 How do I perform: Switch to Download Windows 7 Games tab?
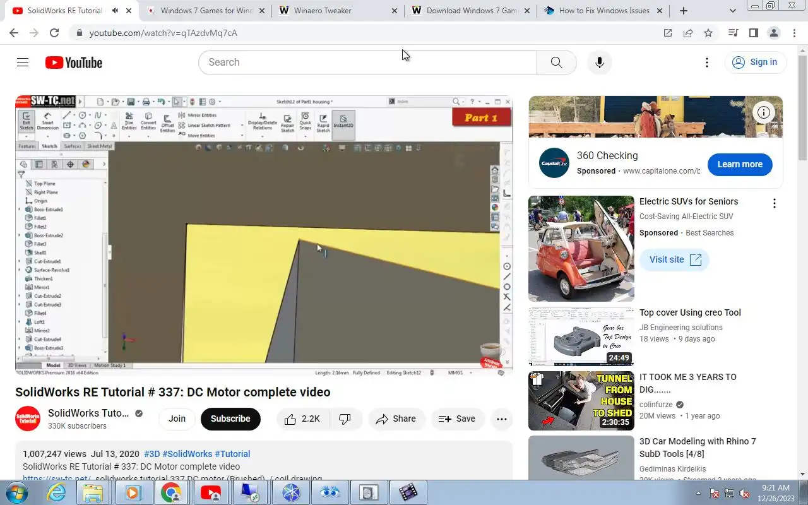[x=471, y=11]
